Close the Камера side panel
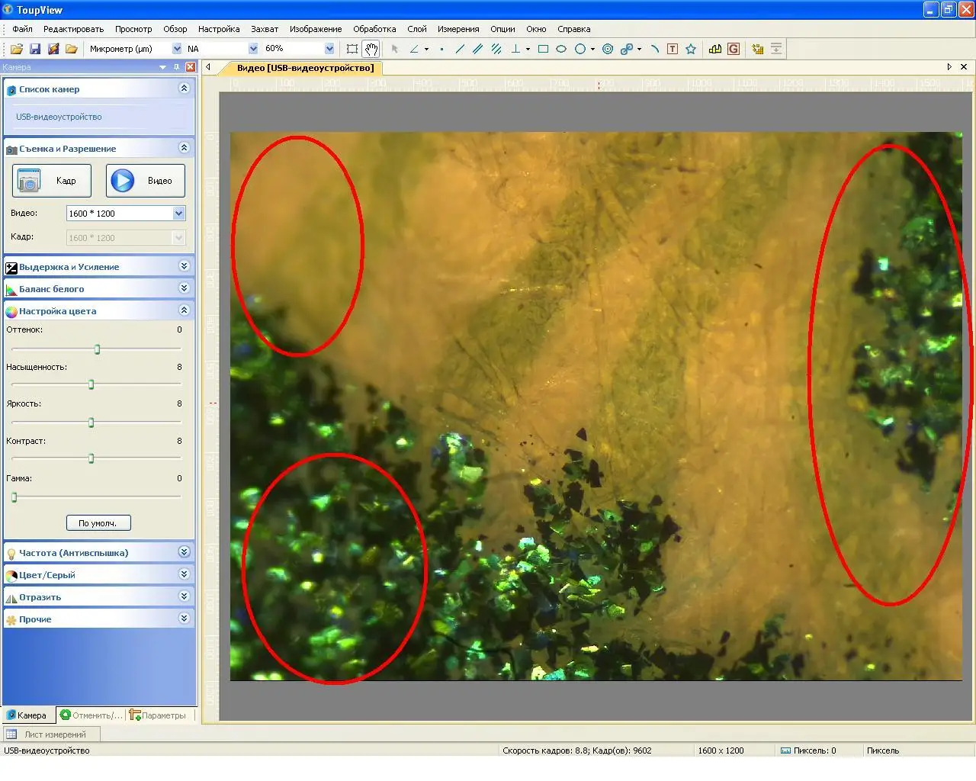976x781 pixels. click(191, 67)
